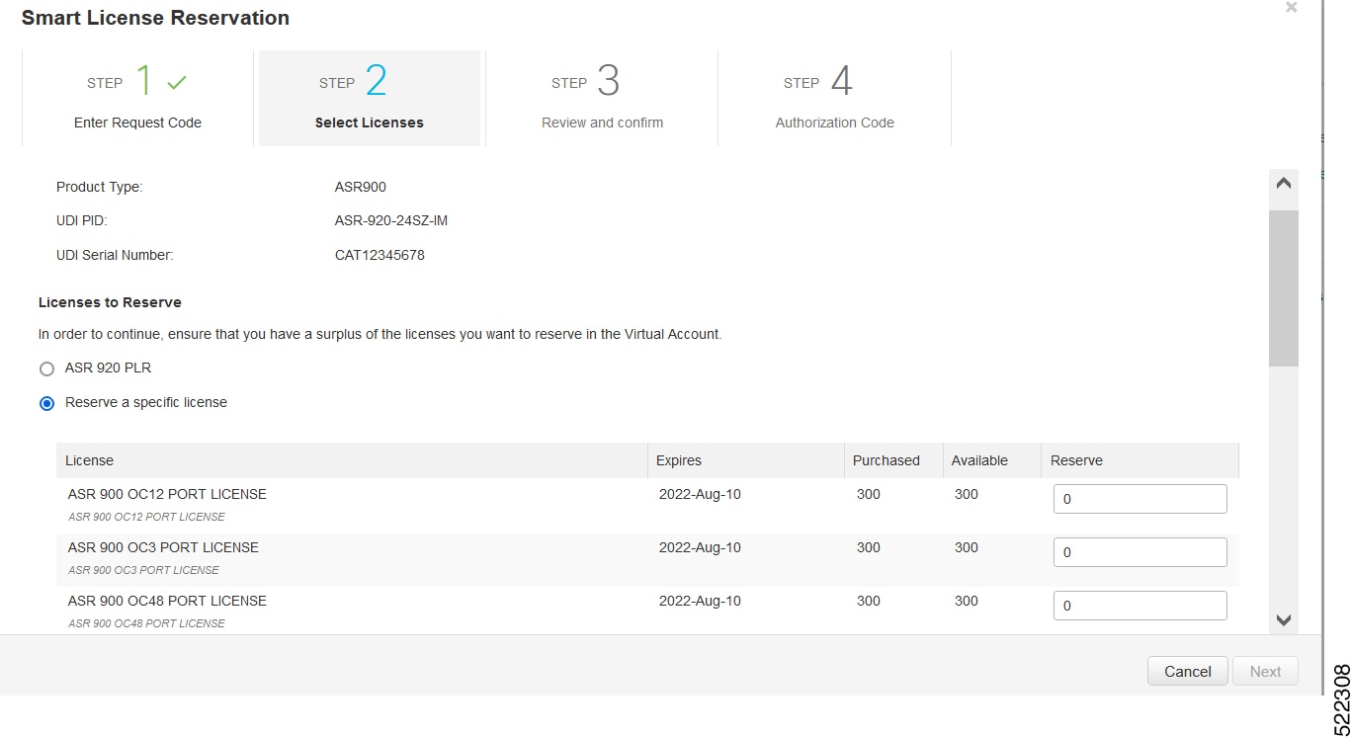Image resolution: width=1351 pixels, height=737 pixels.
Task: Click the green checkmark on Step 1
Action: coord(177,83)
